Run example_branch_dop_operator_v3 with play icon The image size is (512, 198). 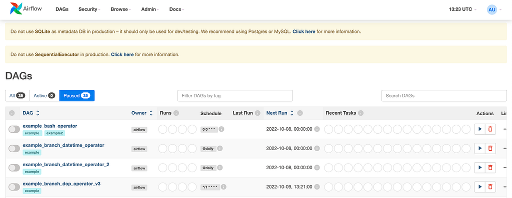tap(479, 187)
